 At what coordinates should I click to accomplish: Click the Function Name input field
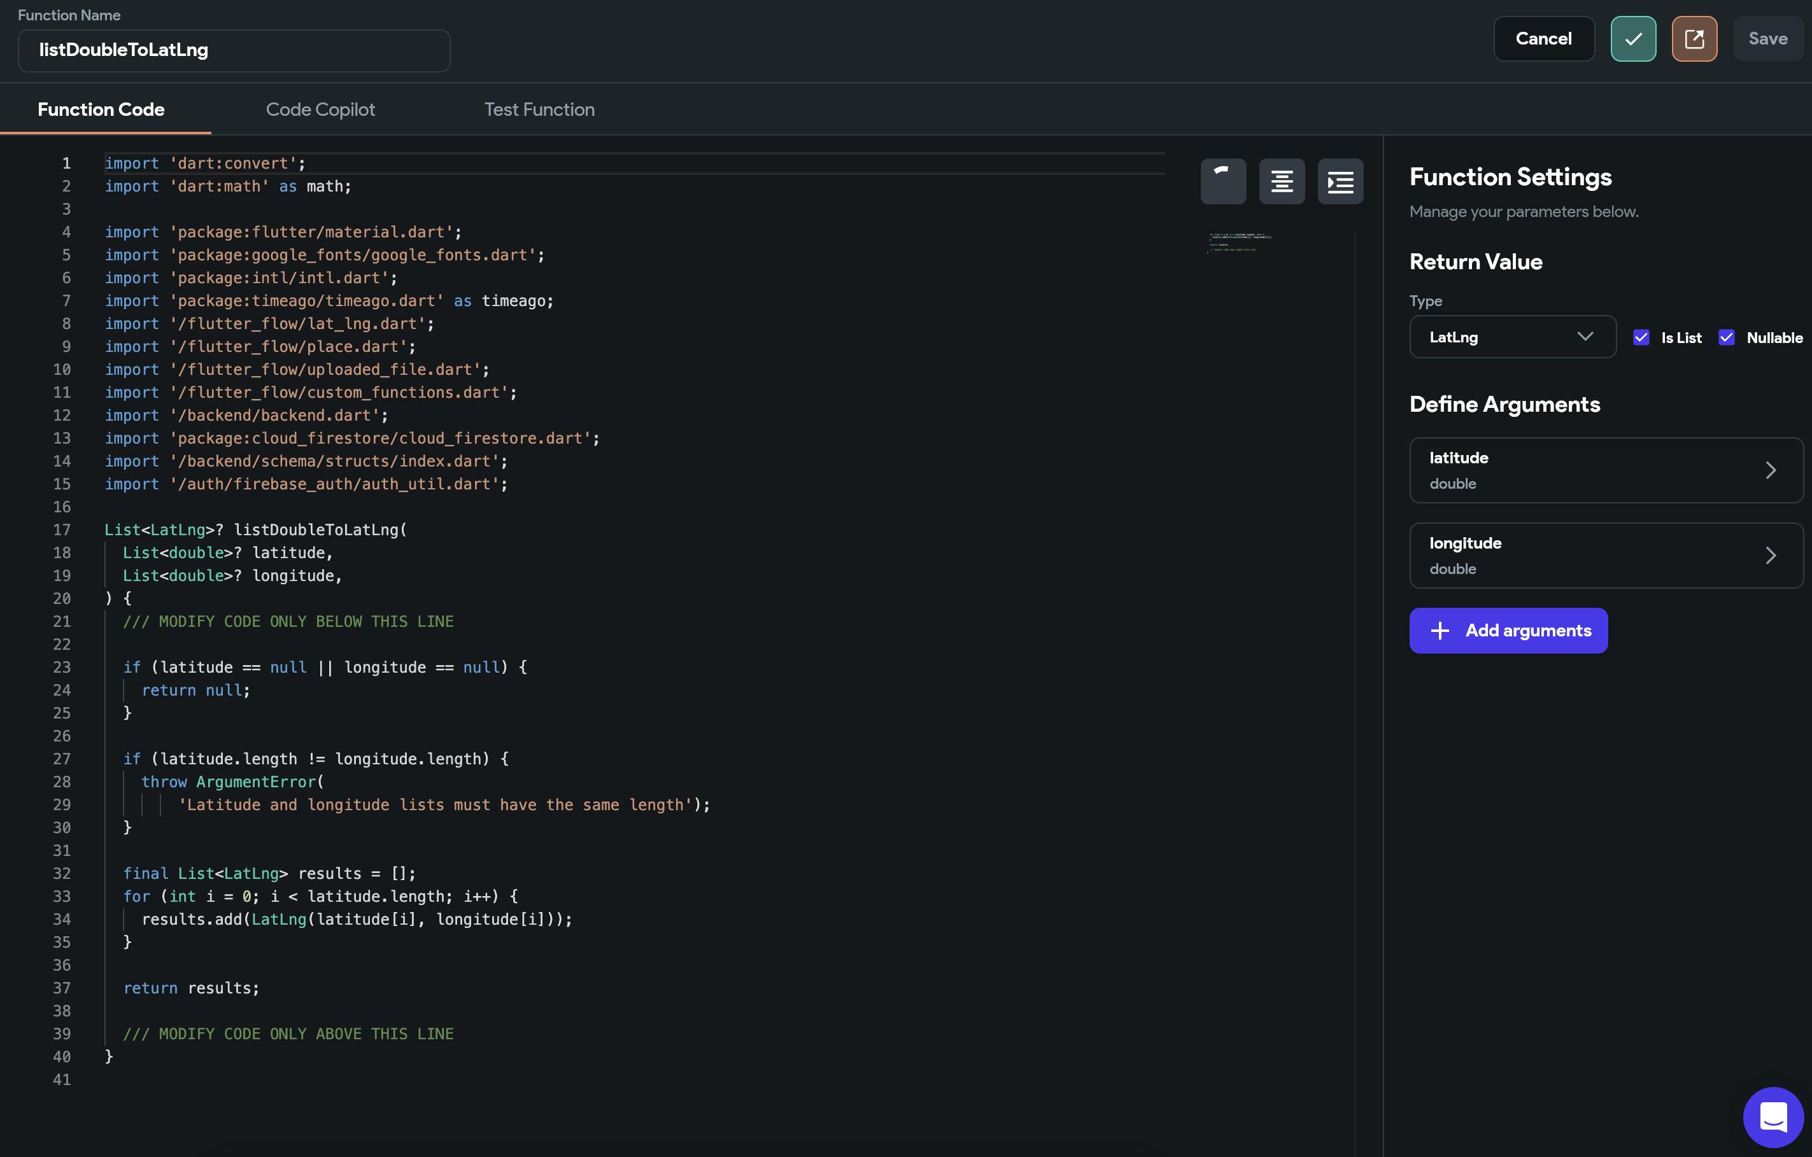[233, 50]
